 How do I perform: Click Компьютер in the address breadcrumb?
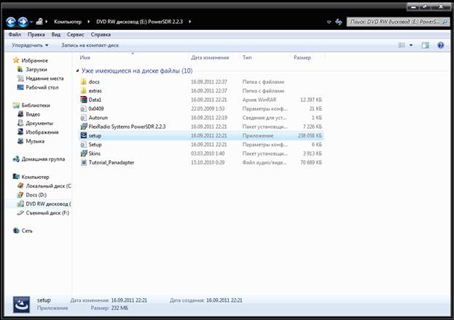click(x=68, y=22)
